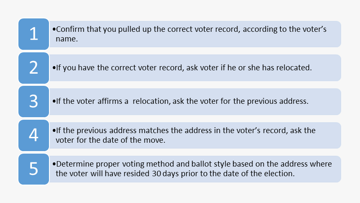This screenshot has height=203, width=360.
Task: Click the blue number 4 box
Action: point(34,135)
